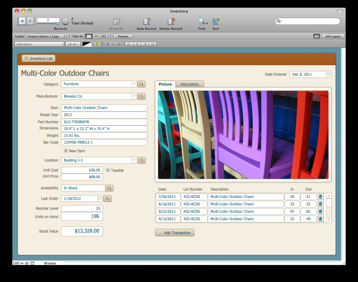
Task: Click the zoom in status bar icon
Action: click(27, 263)
